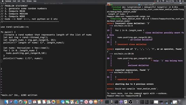Image resolution: width=186 pixels, height=105 pixels.
Task: Click the 'use rand::prelude::*;' line in editor
Action: coord(15,27)
